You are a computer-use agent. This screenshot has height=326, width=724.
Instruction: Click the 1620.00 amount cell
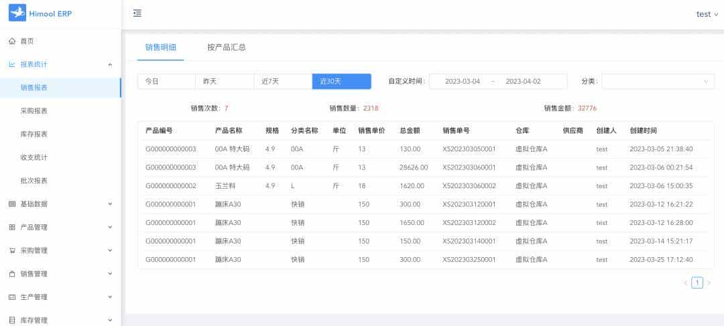(x=412, y=186)
